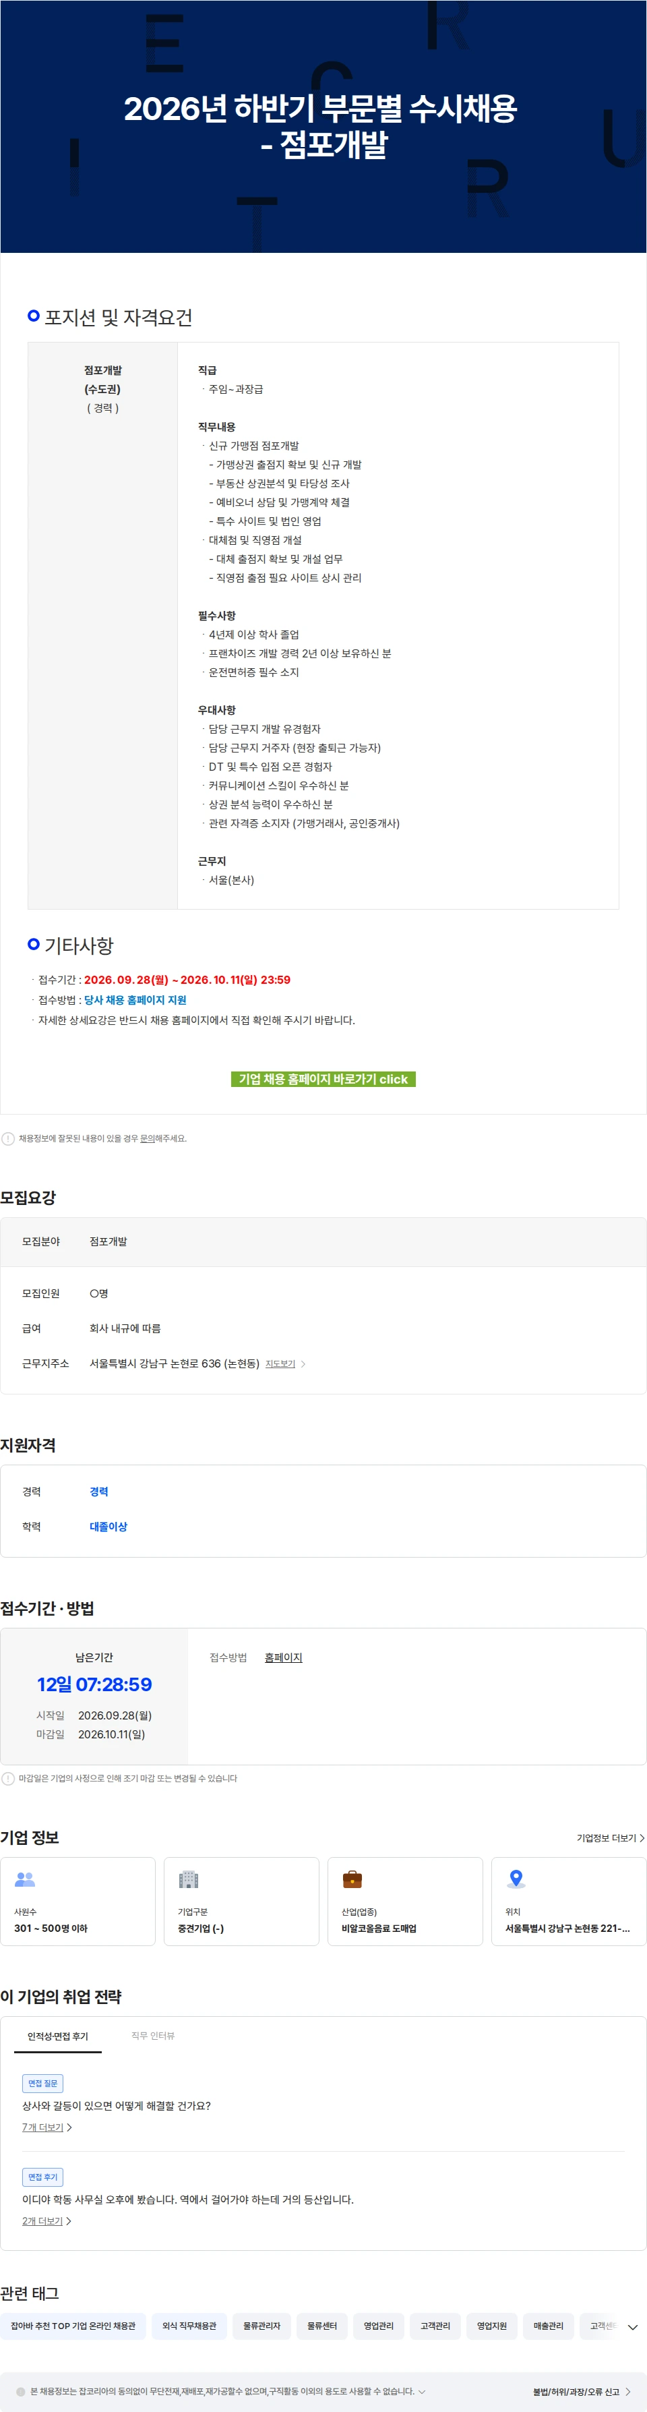Click the 면접 질문 badge
The image size is (647, 2412).
click(x=43, y=2084)
